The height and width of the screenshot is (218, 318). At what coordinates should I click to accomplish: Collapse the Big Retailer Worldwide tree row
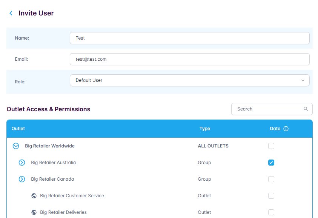point(16,146)
